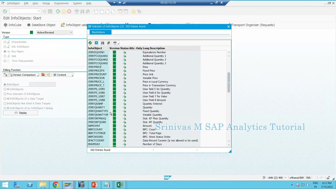
Task: Select the Unit radio button
Action: click(x=5, y=56)
